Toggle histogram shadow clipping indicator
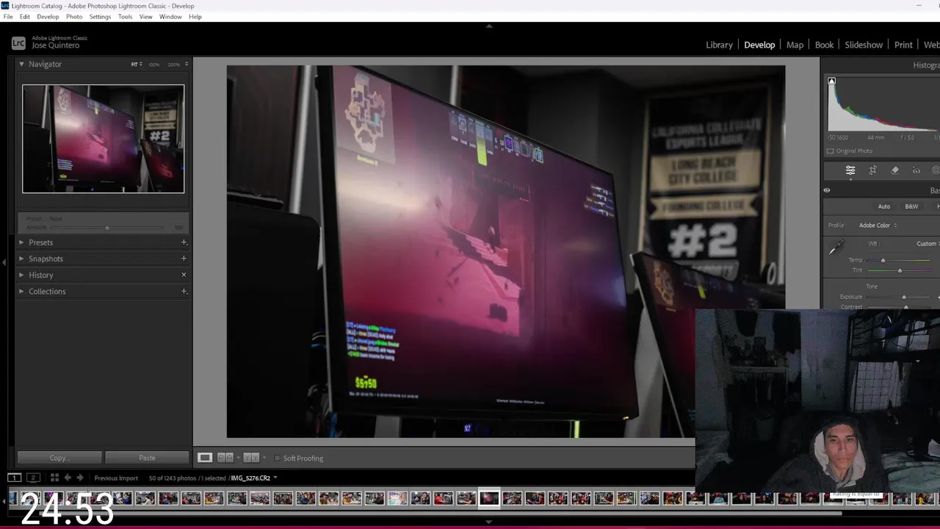This screenshot has width=940, height=529. coord(831,81)
